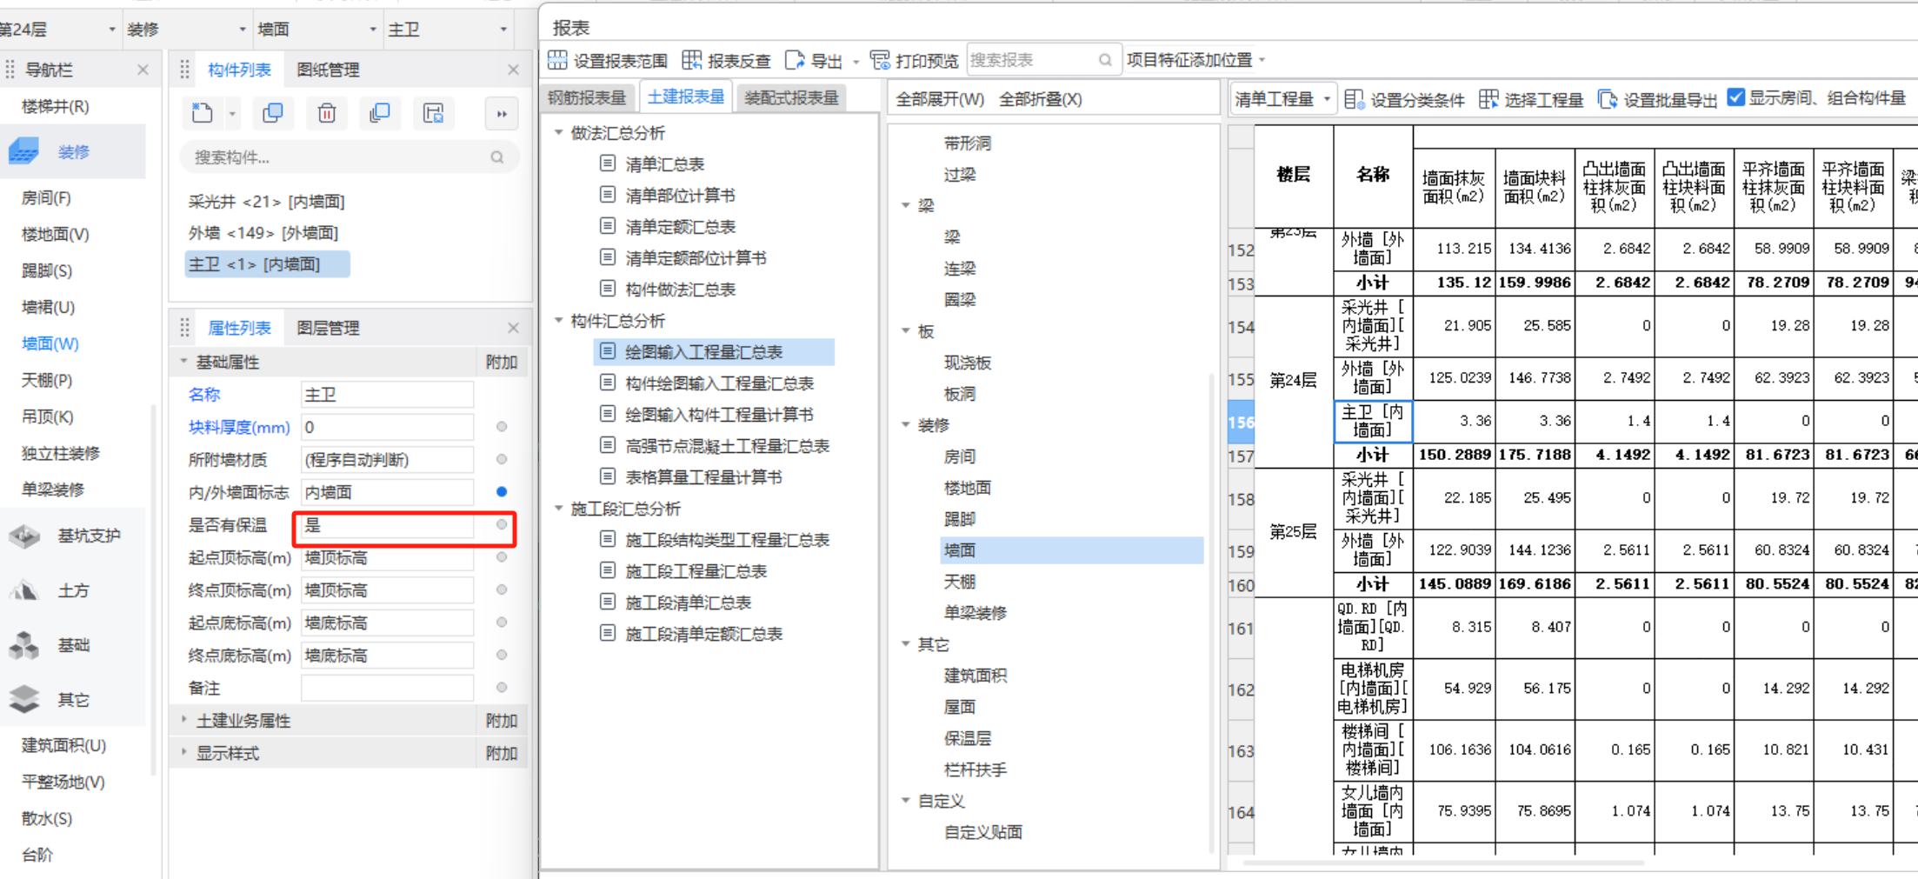Open the 其它 category icon in navigation
Viewport: 1918px width, 879px height.
[x=24, y=699]
